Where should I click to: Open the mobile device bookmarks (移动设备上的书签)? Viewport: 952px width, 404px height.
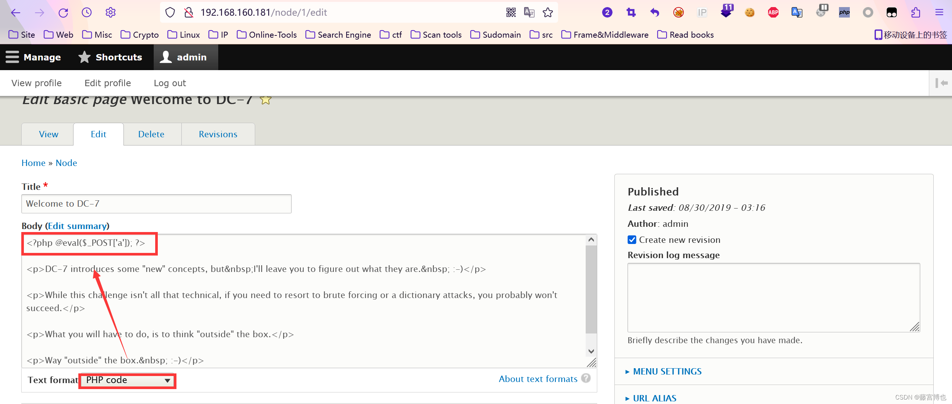[911, 35]
